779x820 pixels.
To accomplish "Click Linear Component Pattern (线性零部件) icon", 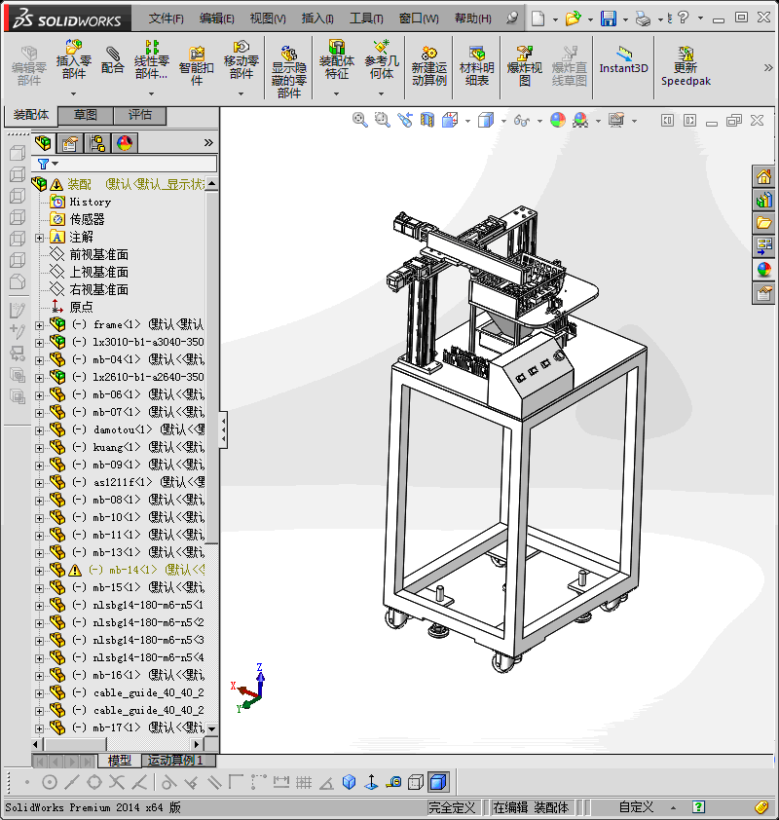I will 152,59.
